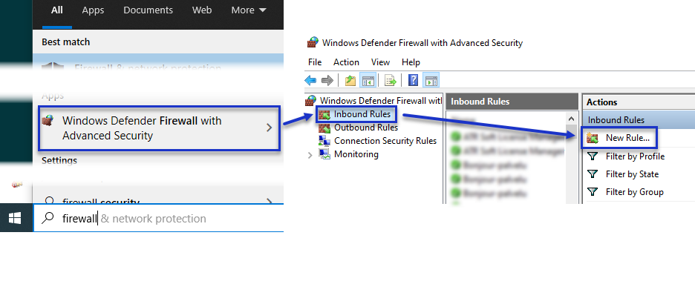Screen dimensions: 695x284
Task: Click the Connection Security Rules icon
Action: click(324, 141)
